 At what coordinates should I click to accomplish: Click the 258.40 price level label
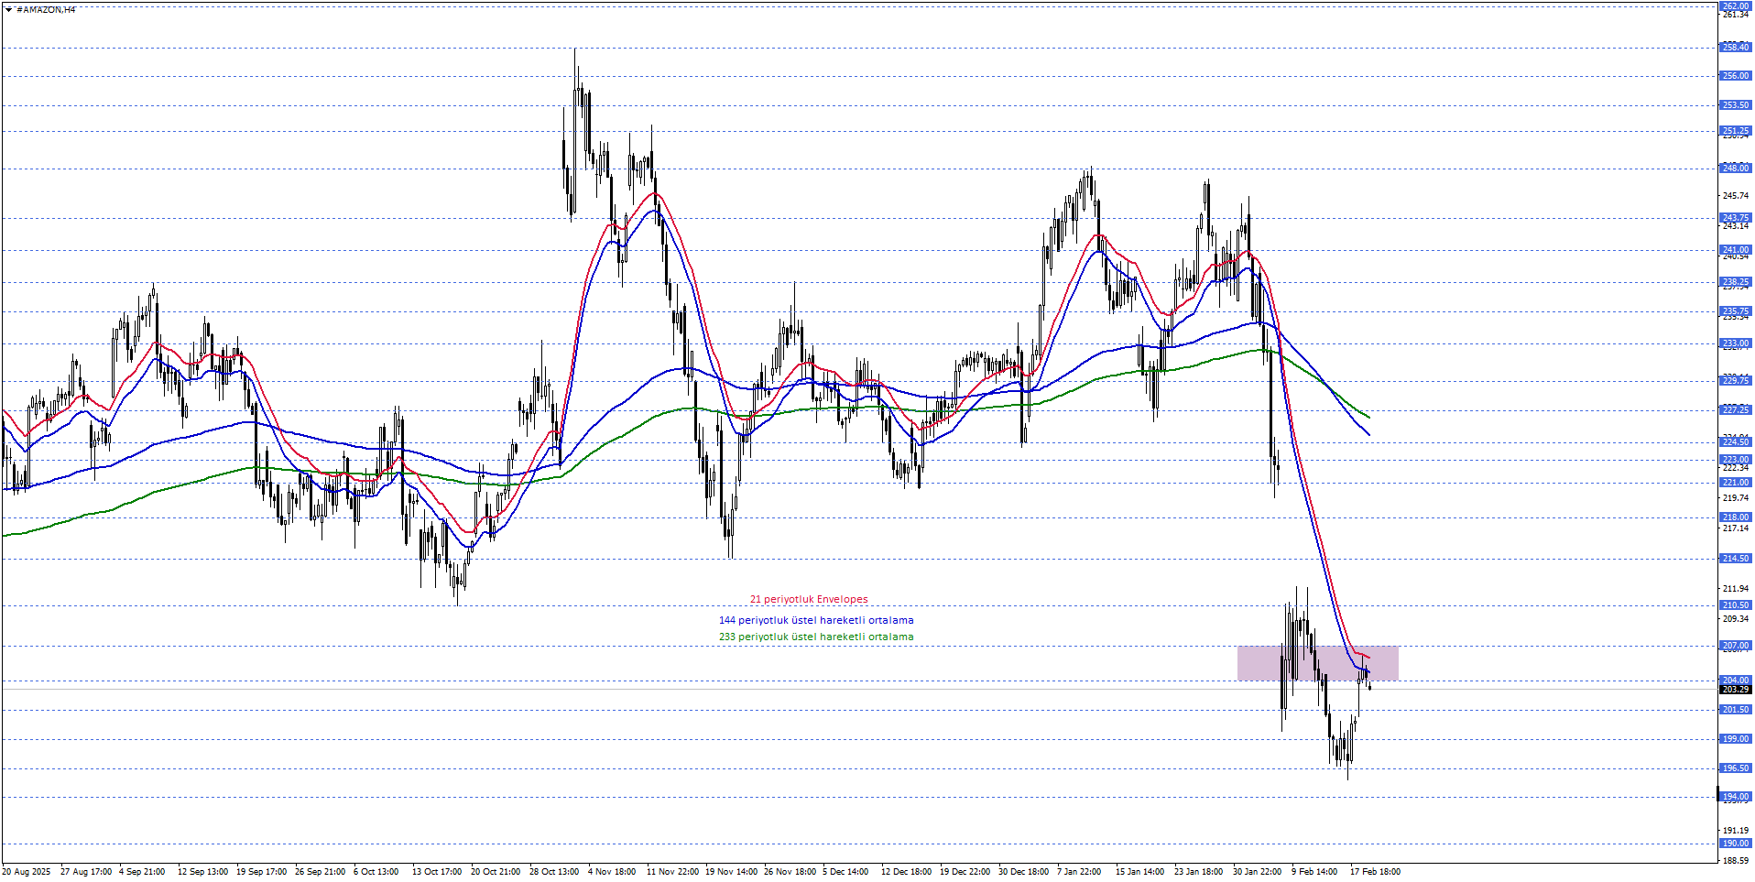point(1735,48)
